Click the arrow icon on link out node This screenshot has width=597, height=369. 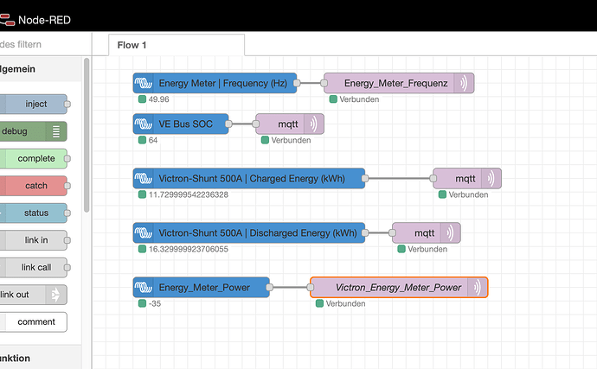56,295
